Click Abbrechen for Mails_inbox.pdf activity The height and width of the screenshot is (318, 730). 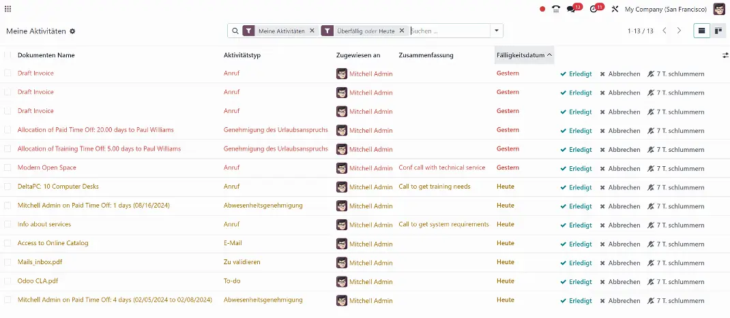[x=619, y=263]
